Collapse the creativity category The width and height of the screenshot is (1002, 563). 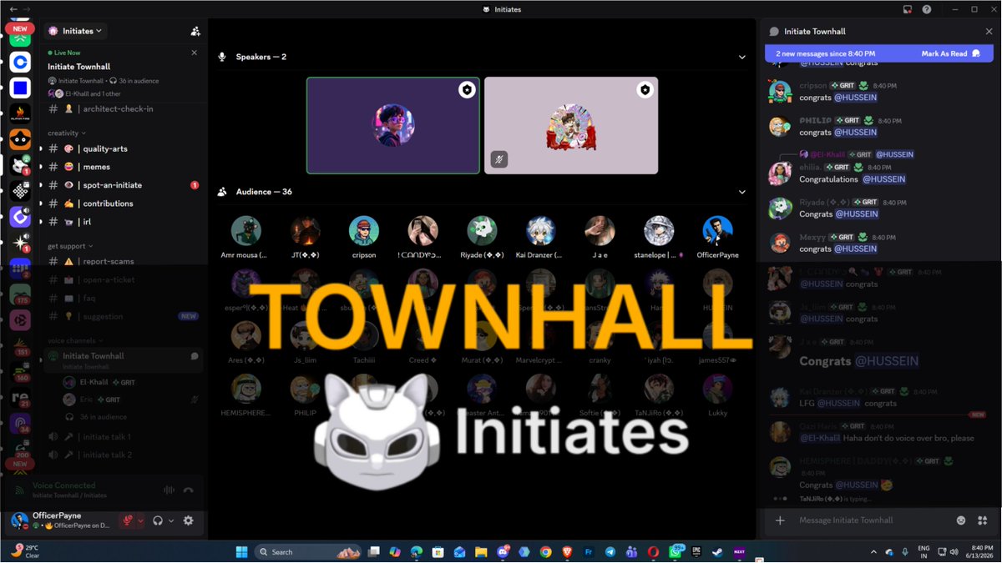(66, 133)
